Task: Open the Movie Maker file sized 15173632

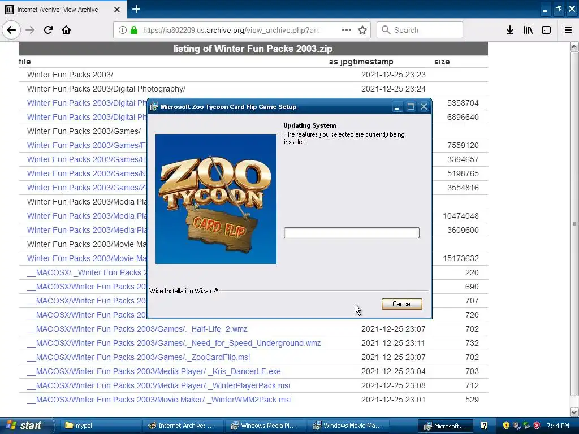Action: (87, 258)
